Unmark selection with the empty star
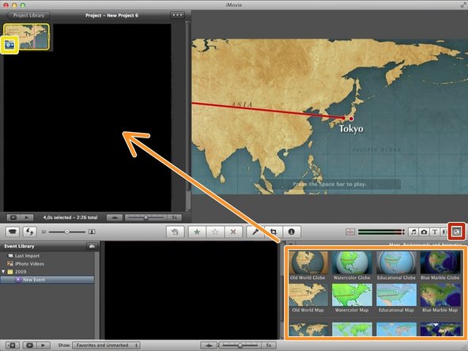Screen dimensions: 468x351 [x=215, y=232]
